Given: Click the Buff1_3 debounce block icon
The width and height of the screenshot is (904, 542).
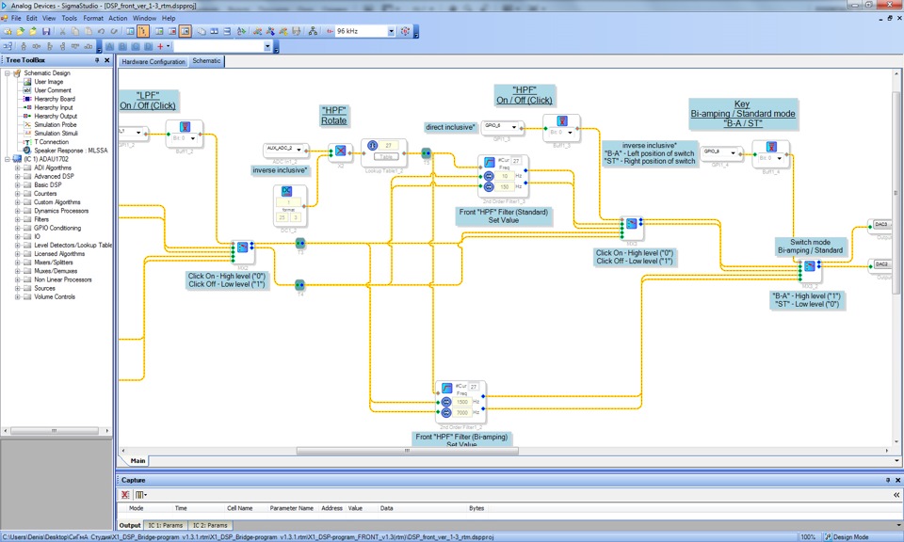Looking at the screenshot, I should (x=561, y=121).
